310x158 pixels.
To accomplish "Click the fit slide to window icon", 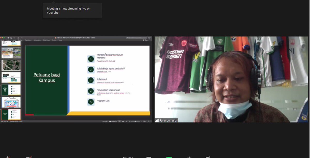I will point(148,121).
